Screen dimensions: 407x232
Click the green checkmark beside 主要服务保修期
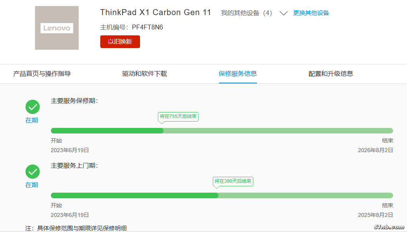[x=33, y=107]
